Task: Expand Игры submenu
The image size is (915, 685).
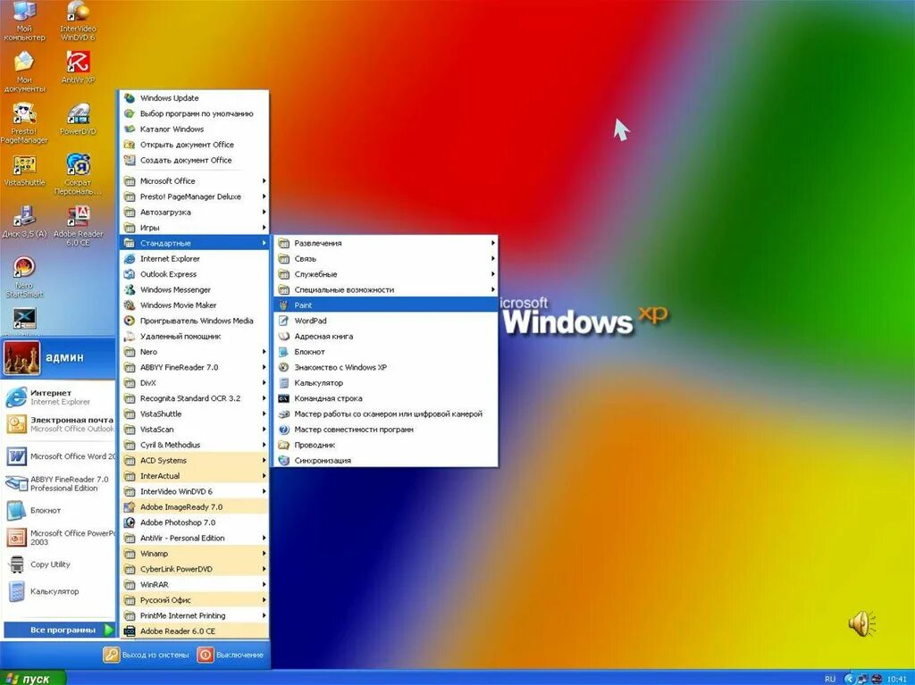Action: coord(194,228)
